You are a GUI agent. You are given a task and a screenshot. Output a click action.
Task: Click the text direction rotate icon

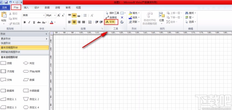click(90, 22)
